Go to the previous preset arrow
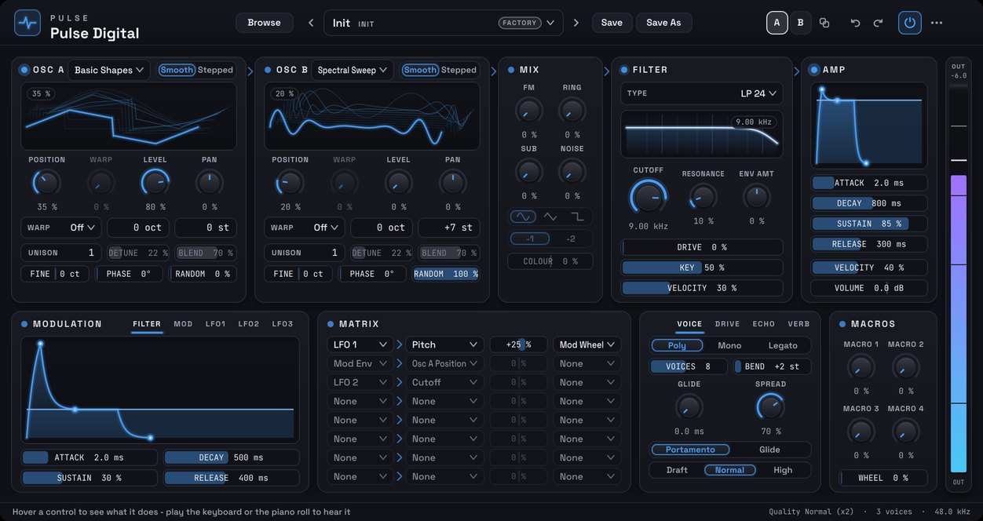Viewport: 983px width, 521px height. (x=311, y=23)
